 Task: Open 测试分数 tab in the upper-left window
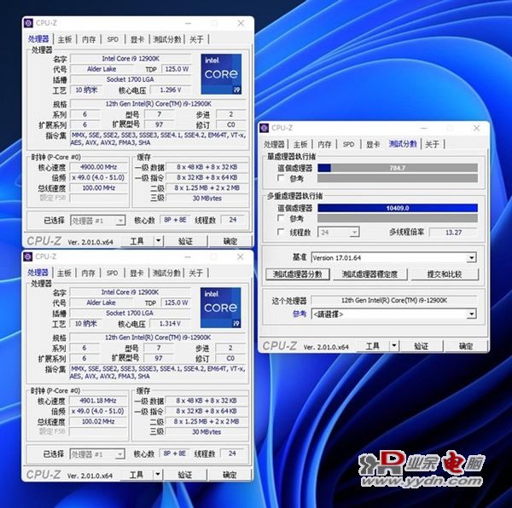167,39
